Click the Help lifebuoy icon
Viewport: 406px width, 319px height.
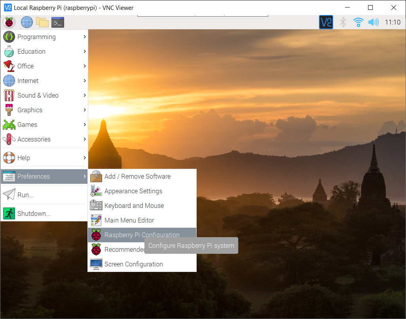pos(9,158)
